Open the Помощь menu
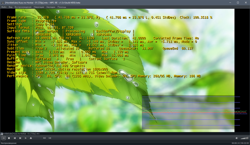Screen dimensions: 250x145 (62, 7)
